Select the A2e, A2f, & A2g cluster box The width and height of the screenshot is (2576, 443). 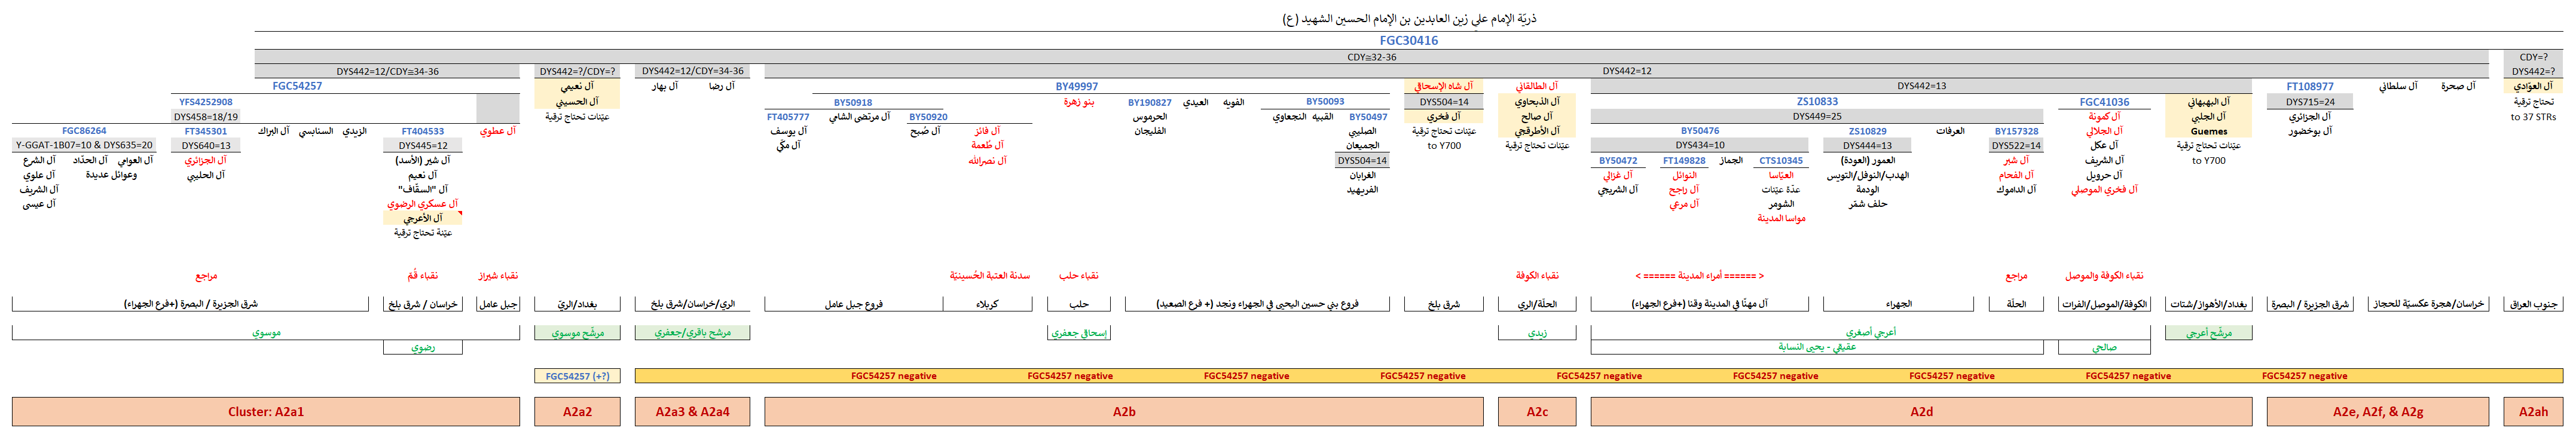(x=2377, y=412)
